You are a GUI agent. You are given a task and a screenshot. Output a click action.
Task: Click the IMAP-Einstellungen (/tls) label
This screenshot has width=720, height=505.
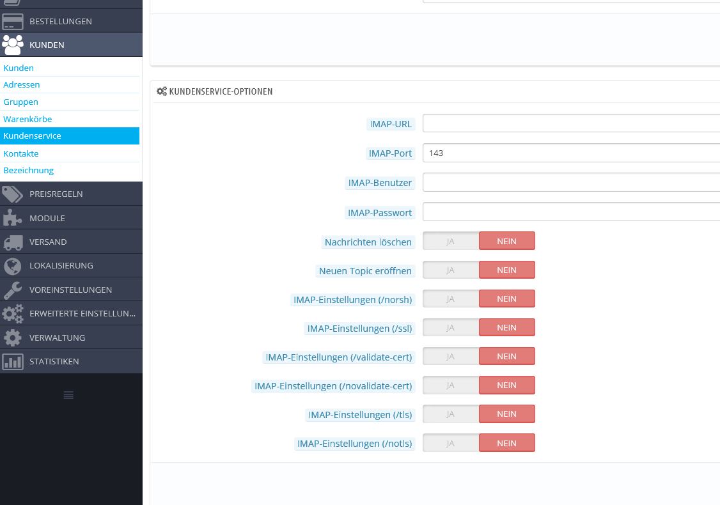click(x=360, y=415)
